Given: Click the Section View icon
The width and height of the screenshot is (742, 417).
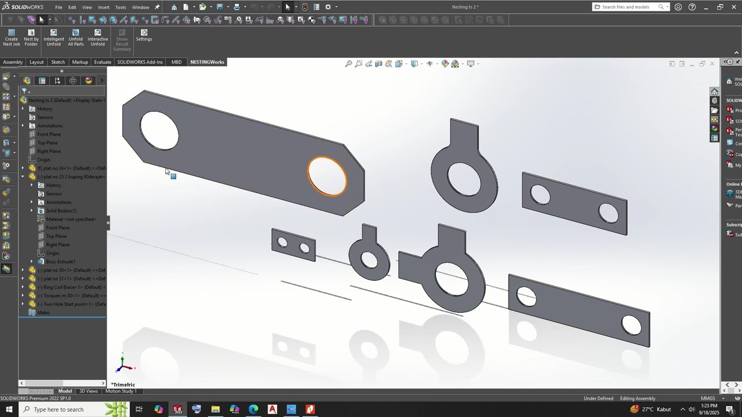Looking at the screenshot, I should click(379, 64).
